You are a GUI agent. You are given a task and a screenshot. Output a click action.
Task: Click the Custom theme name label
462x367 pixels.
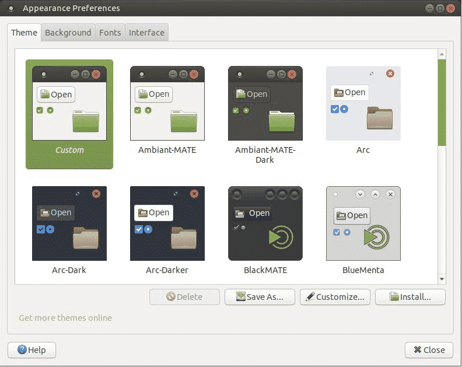click(x=69, y=150)
